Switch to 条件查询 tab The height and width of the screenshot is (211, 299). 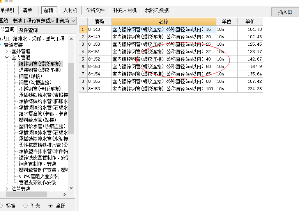[28, 30]
